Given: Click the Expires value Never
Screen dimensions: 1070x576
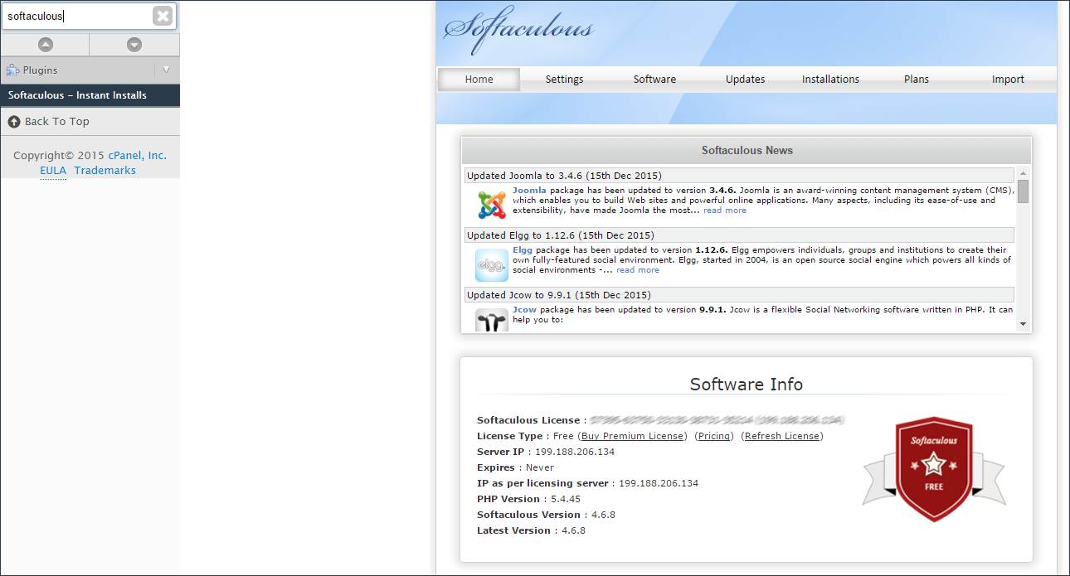Looking at the screenshot, I should (x=540, y=467).
